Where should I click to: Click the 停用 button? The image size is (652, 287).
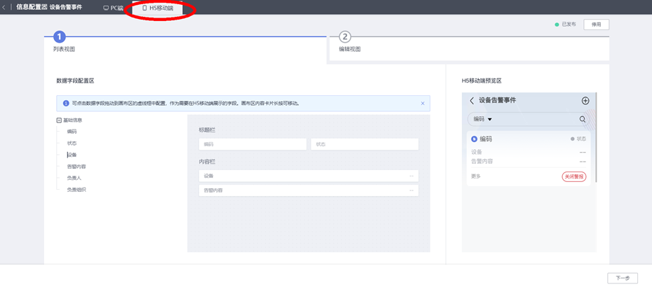click(x=597, y=24)
